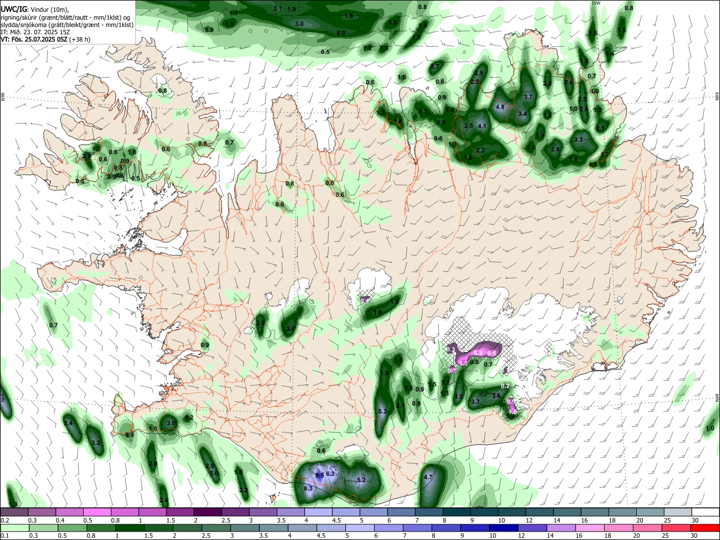Click the dark purple 2 swatch in snow legend
Screen dimensions: 720x540
[208, 512]
